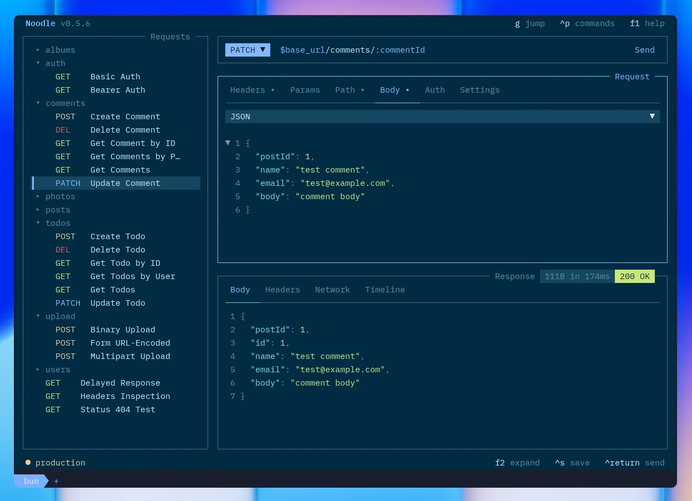Screen dimensions: 692x501
Task: Open the response Headers tab
Action: pyautogui.click(x=282, y=290)
